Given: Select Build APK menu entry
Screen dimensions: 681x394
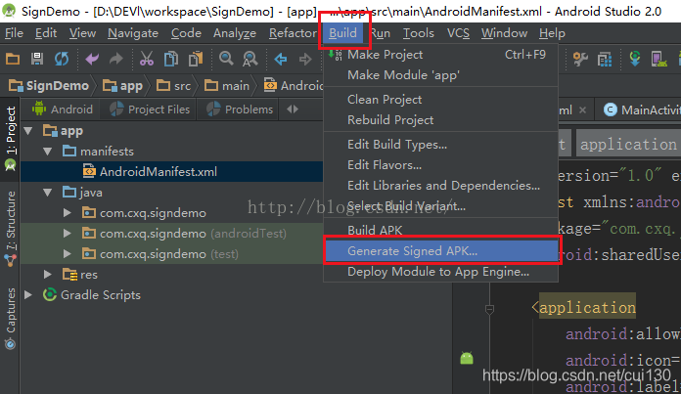Looking at the screenshot, I should 441,231.
